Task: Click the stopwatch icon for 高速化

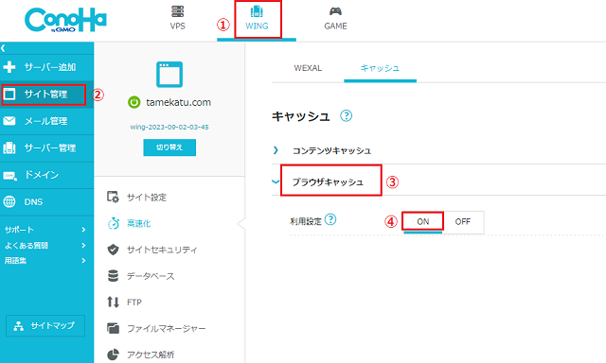Action: click(x=114, y=223)
